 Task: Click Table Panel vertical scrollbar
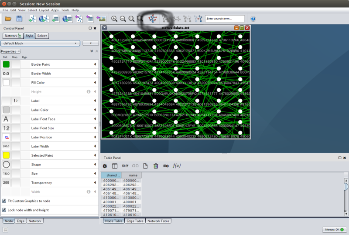pyautogui.click(x=346, y=197)
